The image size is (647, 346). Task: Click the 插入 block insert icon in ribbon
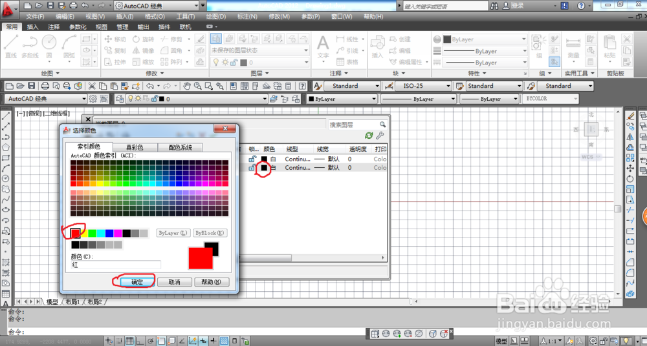377,47
